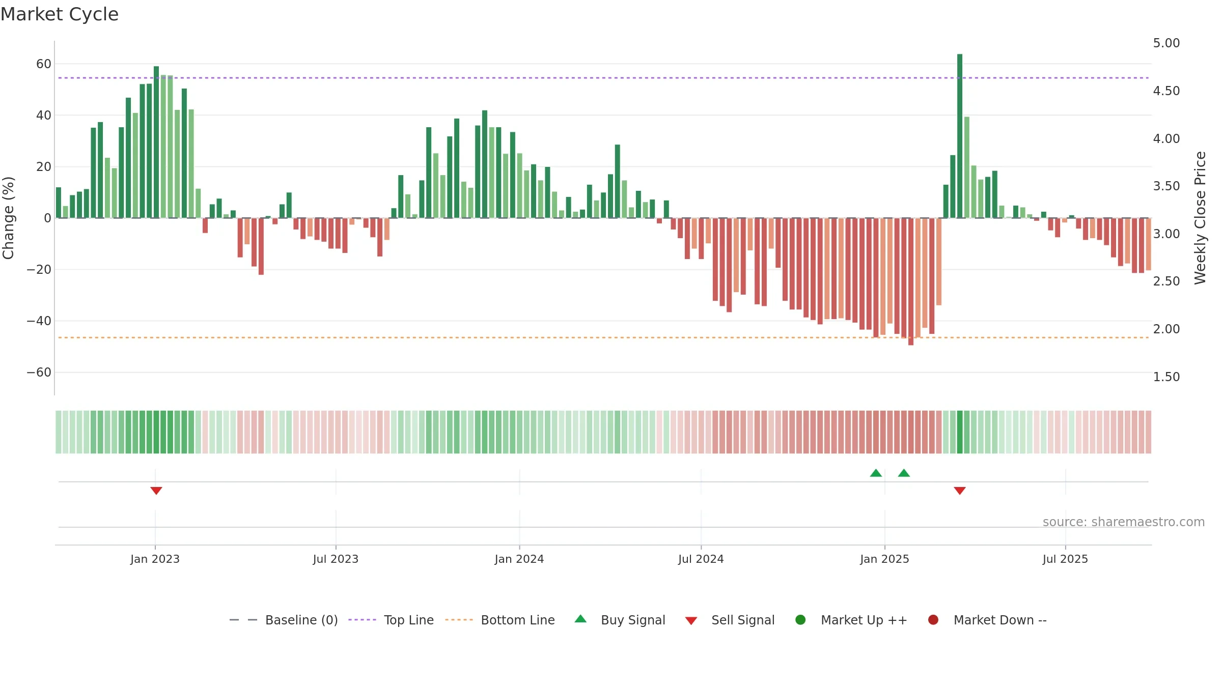Click the Market Cycle chart title
The width and height of the screenshot is (1222, 687).
click(60, 14)
